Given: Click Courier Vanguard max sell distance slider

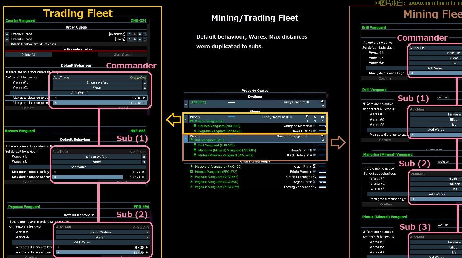Looking at the screenshot, I should tap(100, 103).
